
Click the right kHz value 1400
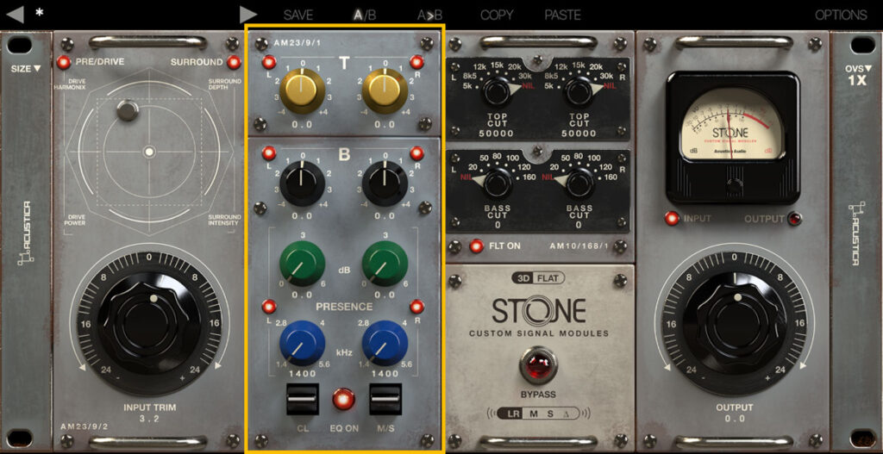(385, 374)
